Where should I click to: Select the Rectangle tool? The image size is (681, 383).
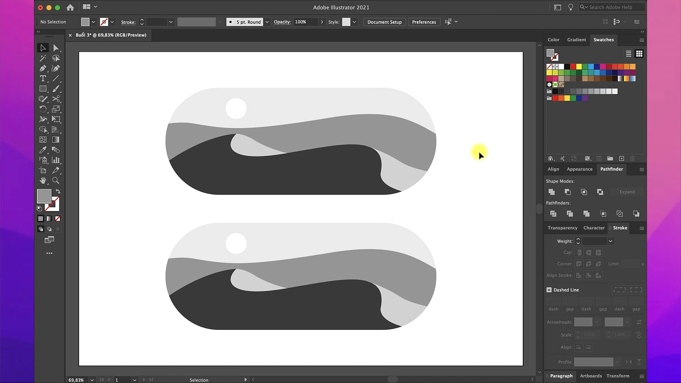click(x=43, y=89)
